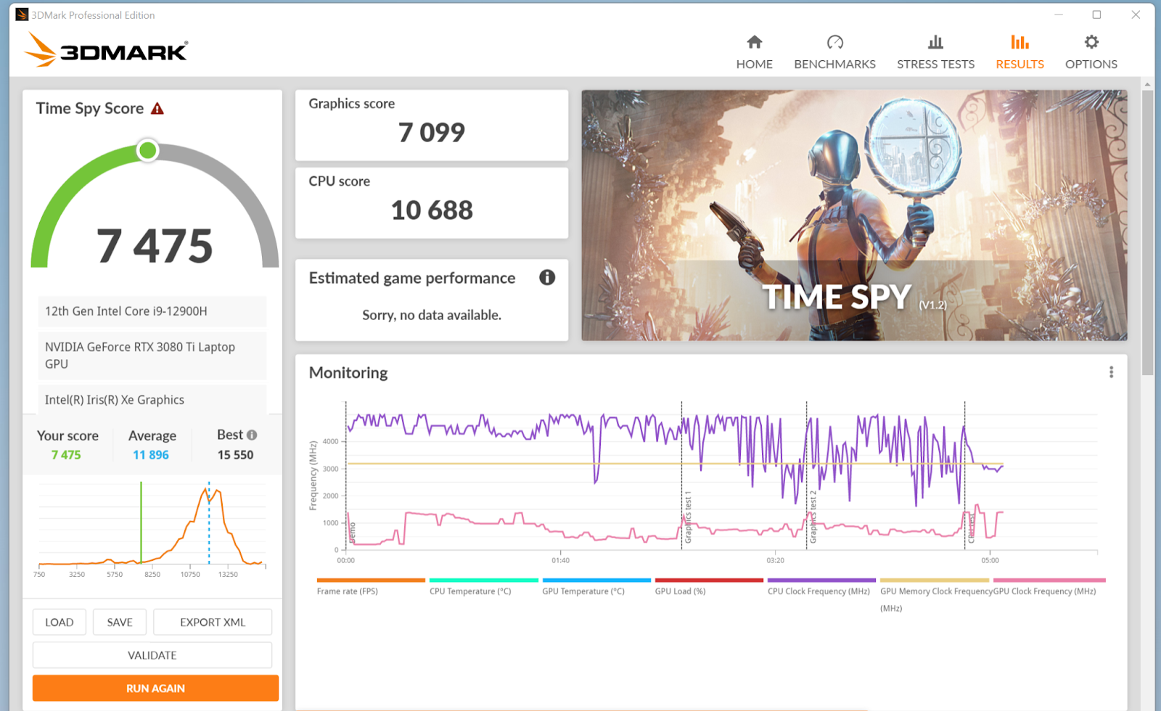Click the Intel(R) Iris(R) Xe Graphics row

152,400
